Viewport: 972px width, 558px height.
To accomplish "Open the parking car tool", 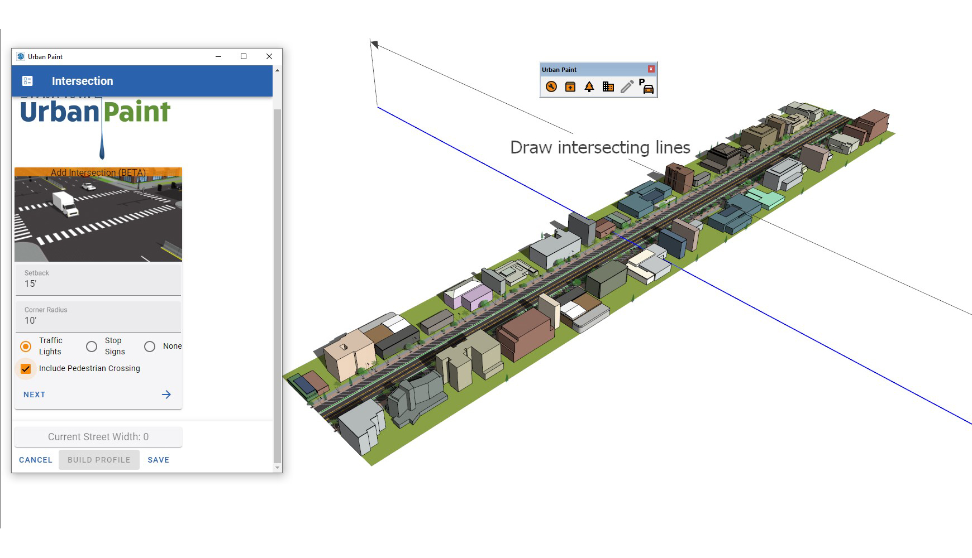I will tap(646, 86).
